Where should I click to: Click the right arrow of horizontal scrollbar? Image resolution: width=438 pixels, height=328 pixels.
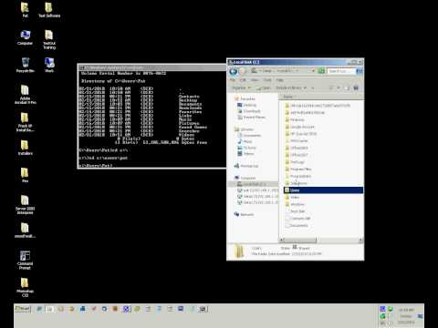[x=360, y=241]
